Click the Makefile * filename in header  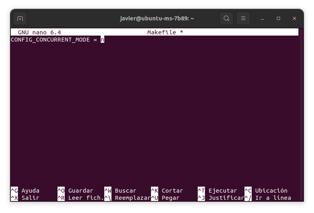165,32
